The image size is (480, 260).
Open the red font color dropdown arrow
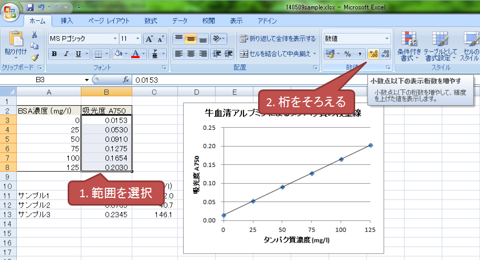pyautogui.click(x=144, y=53)
